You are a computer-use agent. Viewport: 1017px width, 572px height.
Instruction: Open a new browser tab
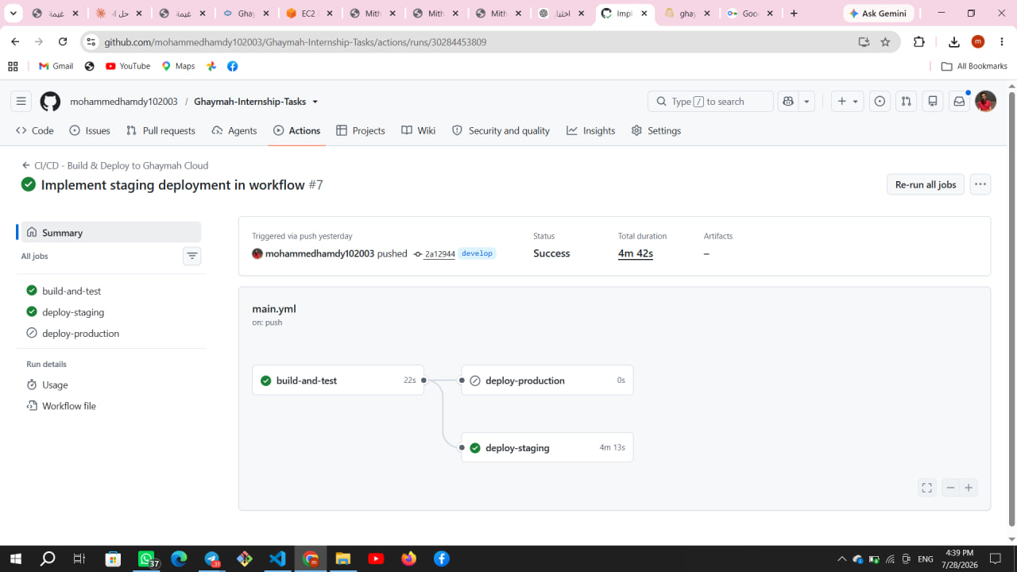[x=794, y=14]
